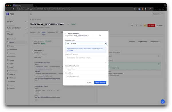Switch to the Info tab
172x112 pixels.
39,32
